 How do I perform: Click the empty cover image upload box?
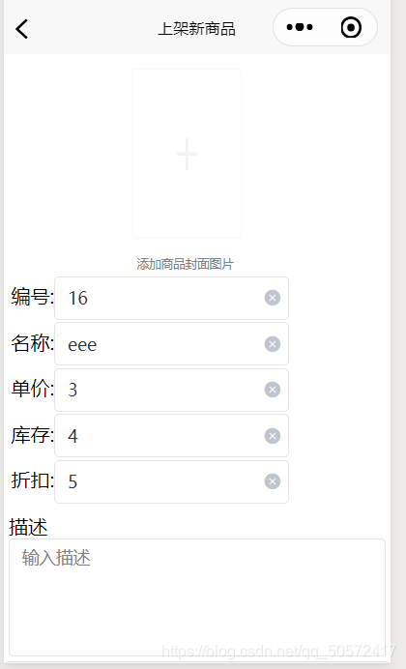[187, 154]
